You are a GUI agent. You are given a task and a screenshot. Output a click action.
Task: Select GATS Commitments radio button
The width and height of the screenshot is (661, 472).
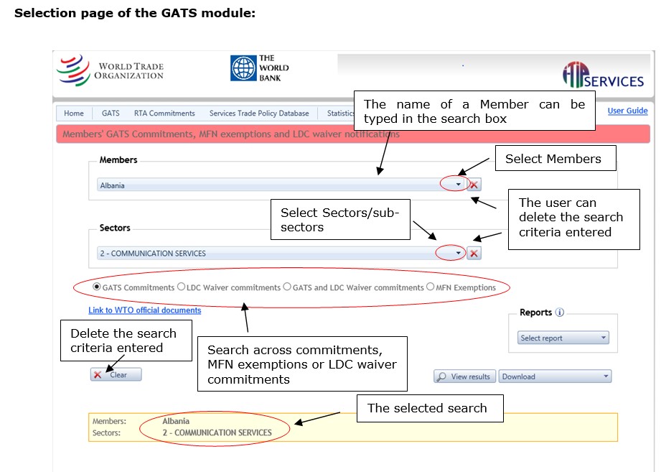tap(97, 287)
